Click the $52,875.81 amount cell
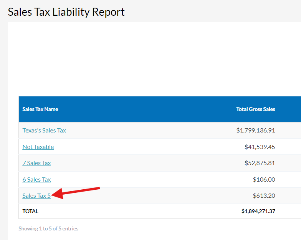The image size is (301, 240). (x=260, y=163)
